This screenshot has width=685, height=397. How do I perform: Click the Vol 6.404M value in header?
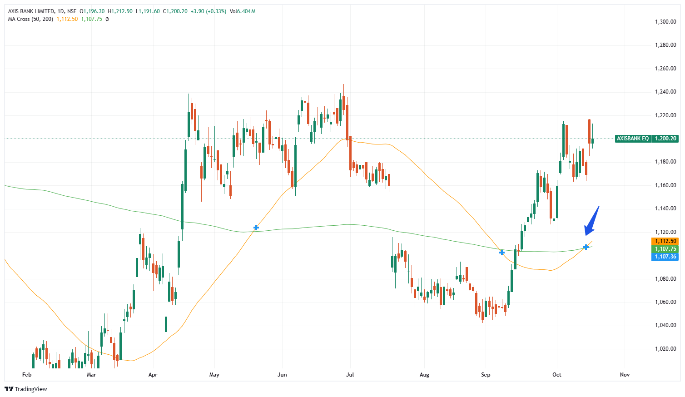(x=243, y=11)
